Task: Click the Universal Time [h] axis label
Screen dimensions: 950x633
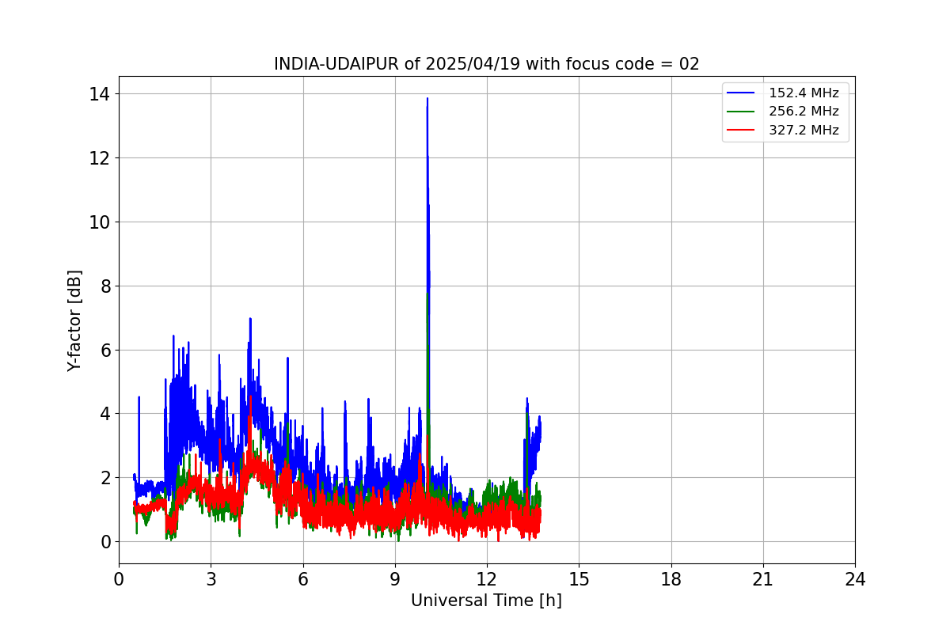Action: click(x=486, y=601)
